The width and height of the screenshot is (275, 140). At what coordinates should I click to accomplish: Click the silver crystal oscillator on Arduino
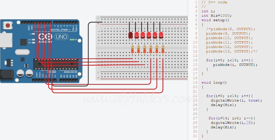tap(22, 52)
